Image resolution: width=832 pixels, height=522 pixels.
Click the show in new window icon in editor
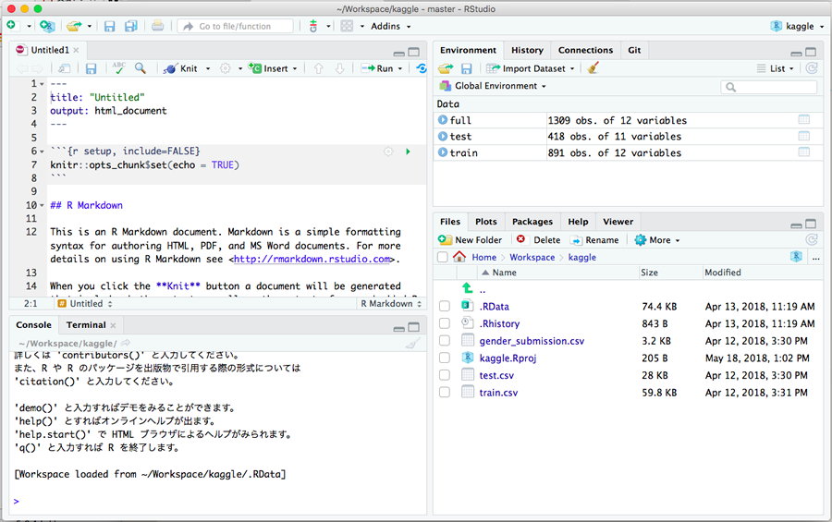(x=64, y=68)
